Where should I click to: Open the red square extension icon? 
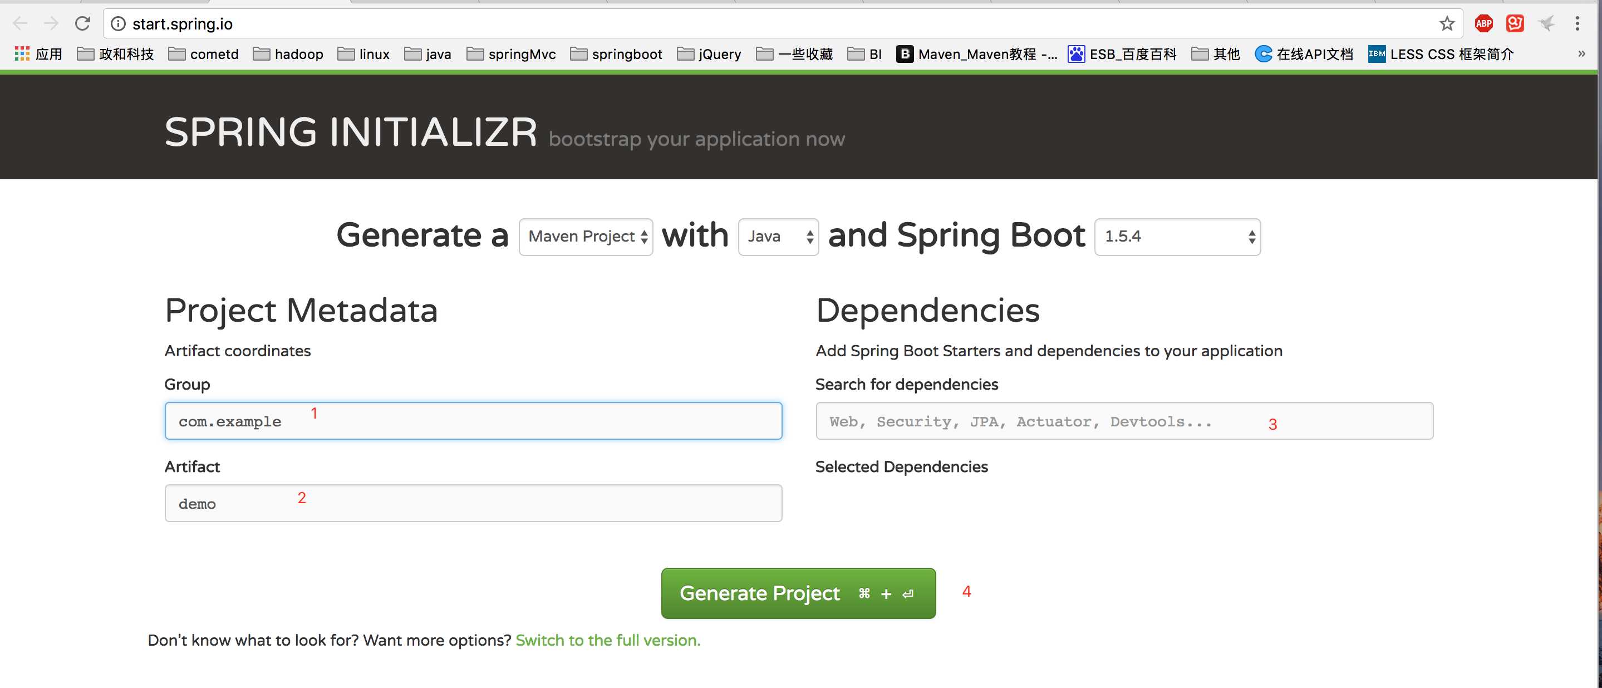pyautogui.click(x=1514, y=23)
